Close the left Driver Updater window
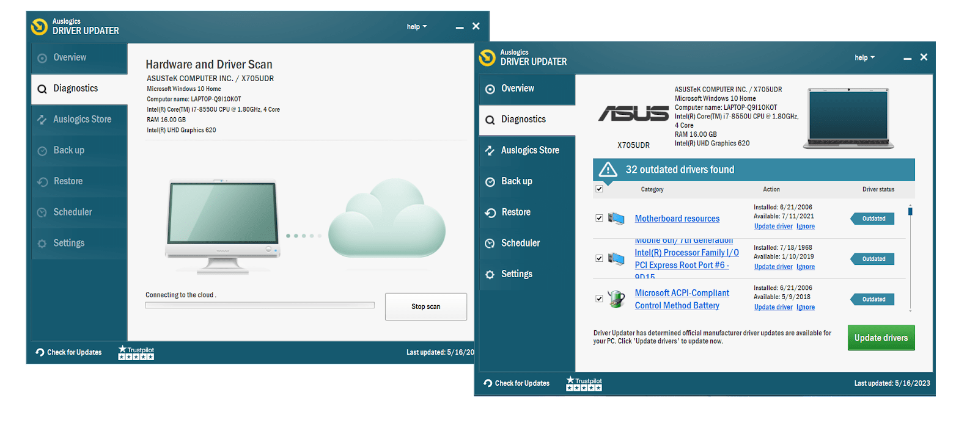This screenshot has width=978, height=431. 476,26
